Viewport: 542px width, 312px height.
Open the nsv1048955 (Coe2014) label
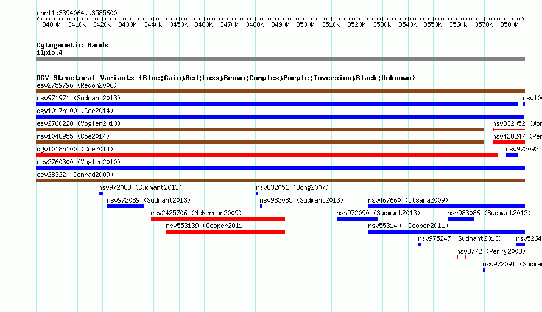pos(73,136)
